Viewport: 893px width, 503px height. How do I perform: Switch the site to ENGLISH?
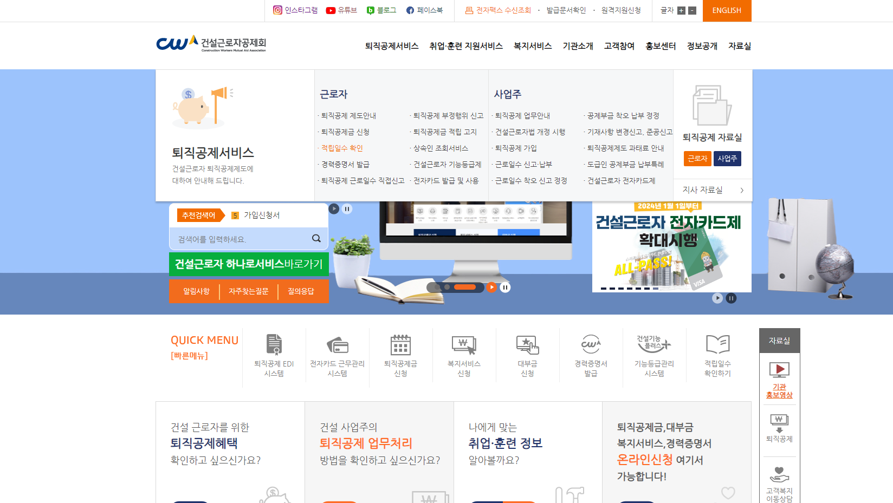tap(727, 10)
